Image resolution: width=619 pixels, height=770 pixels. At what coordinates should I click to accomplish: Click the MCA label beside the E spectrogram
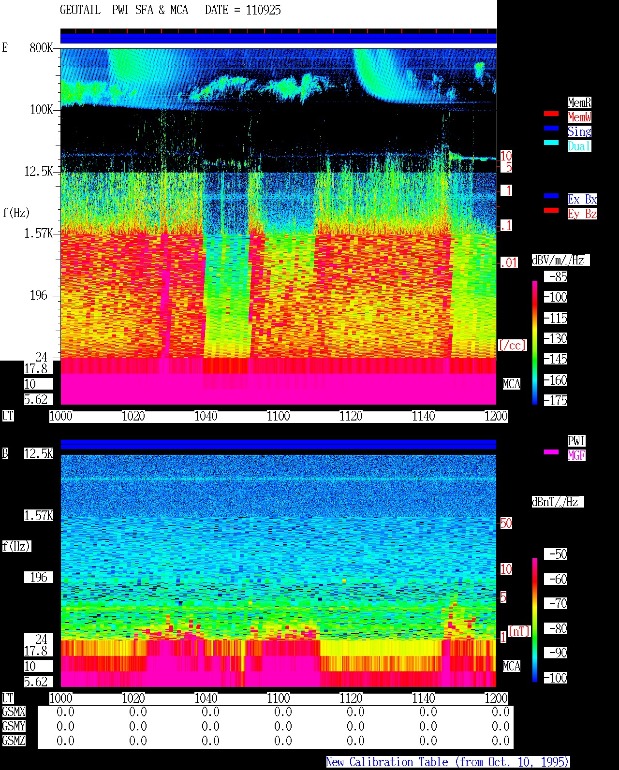512,384
